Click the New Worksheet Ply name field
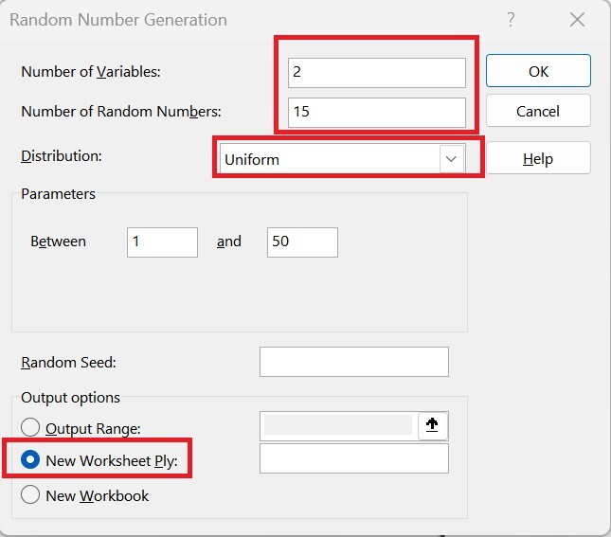The height and width of the screenshot is (537, 611). point(353,459)
